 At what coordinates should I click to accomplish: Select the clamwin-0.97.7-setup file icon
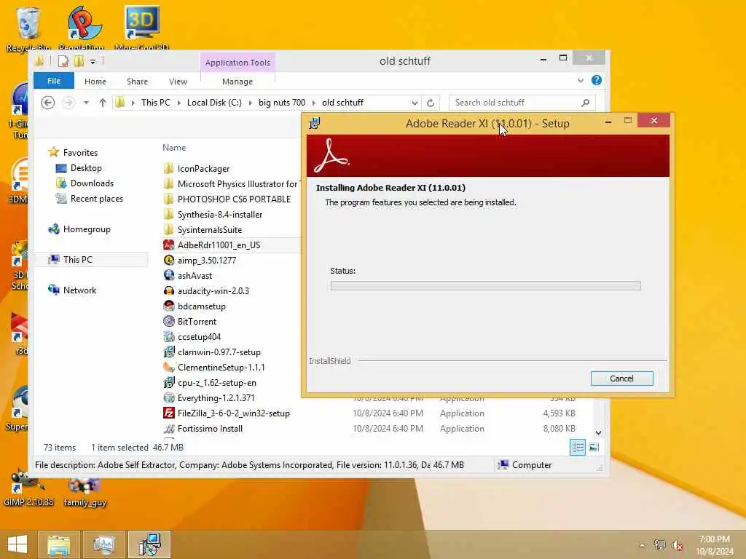coord(168,352)
